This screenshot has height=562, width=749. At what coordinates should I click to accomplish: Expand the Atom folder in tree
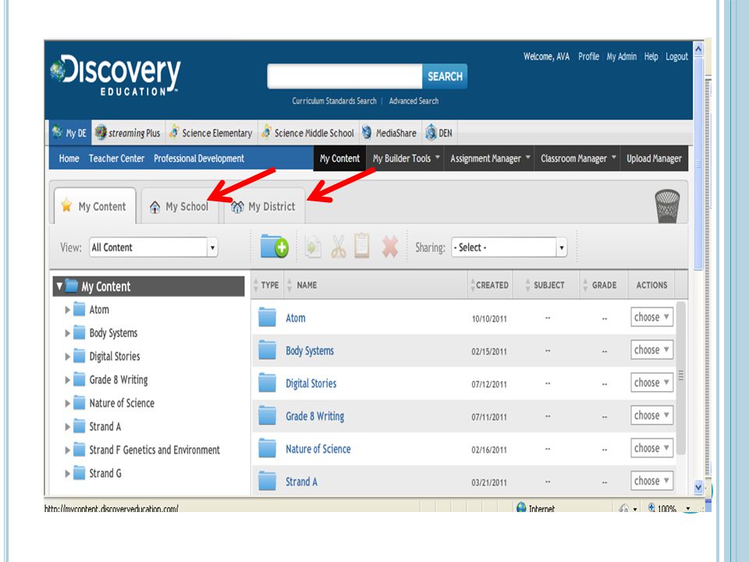click(67, 310)
